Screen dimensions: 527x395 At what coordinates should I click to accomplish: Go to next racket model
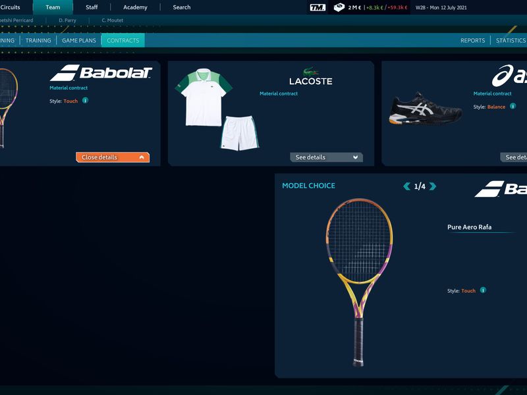[x=433, y=186]
